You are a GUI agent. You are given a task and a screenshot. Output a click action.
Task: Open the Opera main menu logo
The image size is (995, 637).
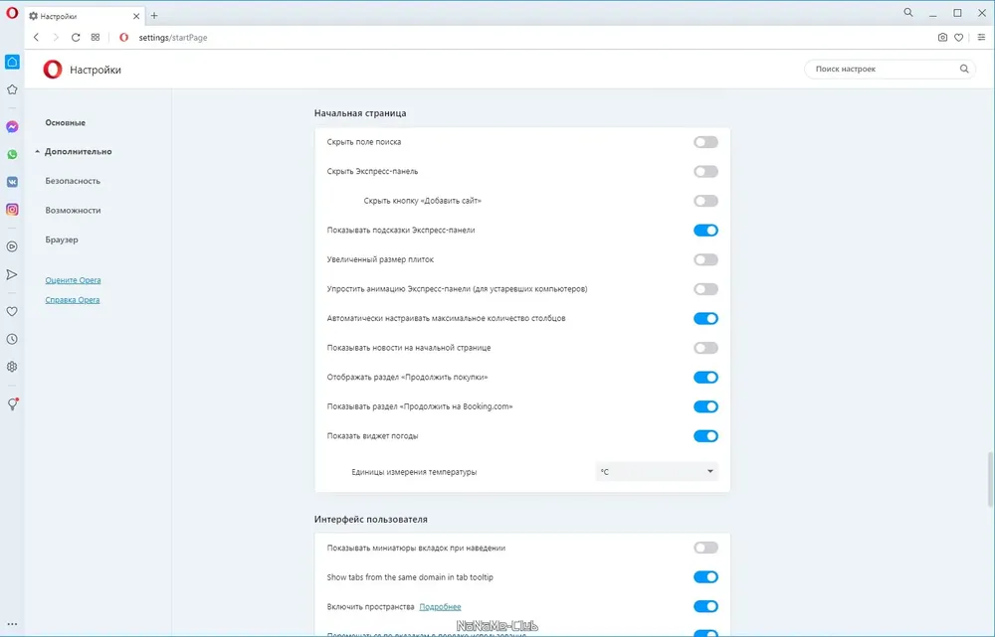(x=12, y=13)
